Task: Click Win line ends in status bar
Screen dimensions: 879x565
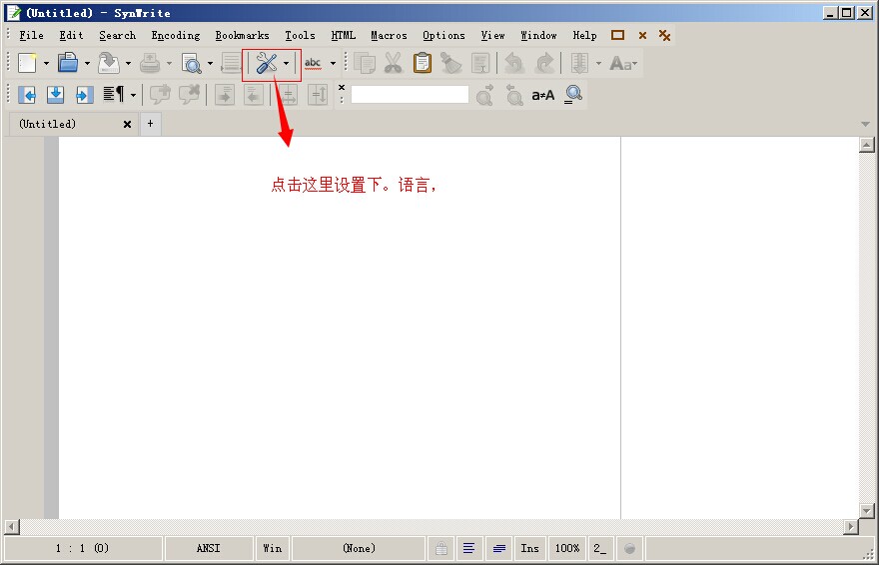Action: click(273, 548)
